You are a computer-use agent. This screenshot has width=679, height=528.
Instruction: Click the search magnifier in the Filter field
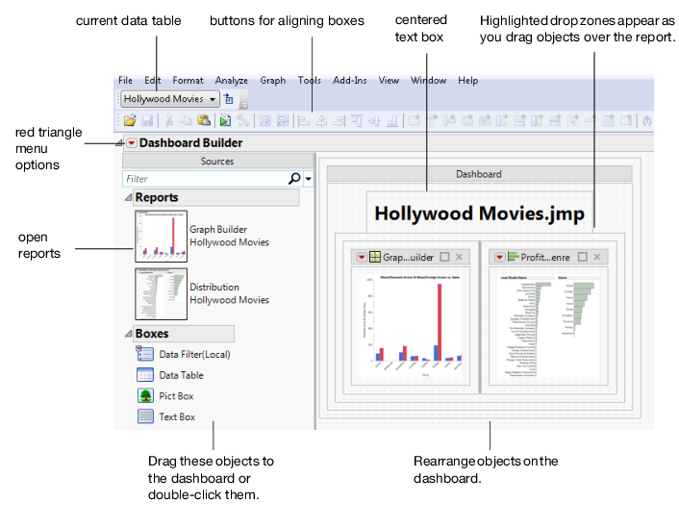point(294,179)
